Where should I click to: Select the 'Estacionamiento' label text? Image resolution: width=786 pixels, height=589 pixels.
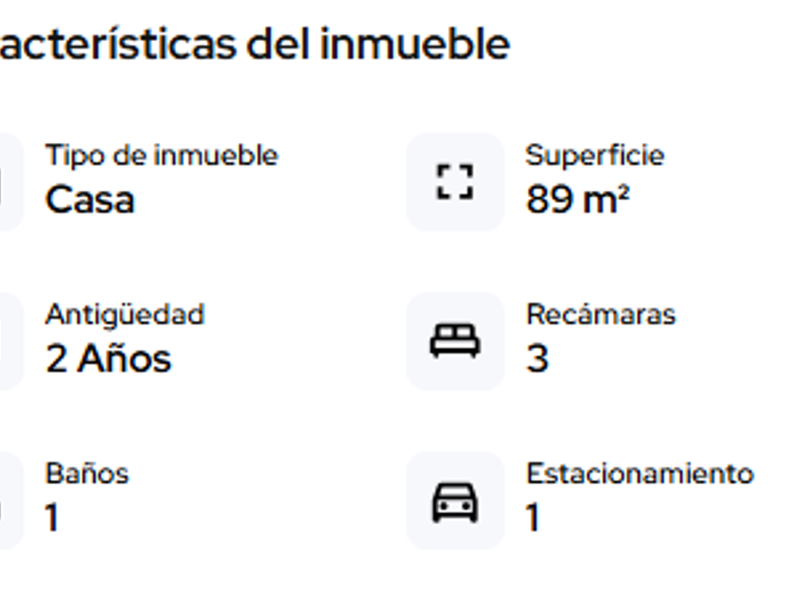639,473
